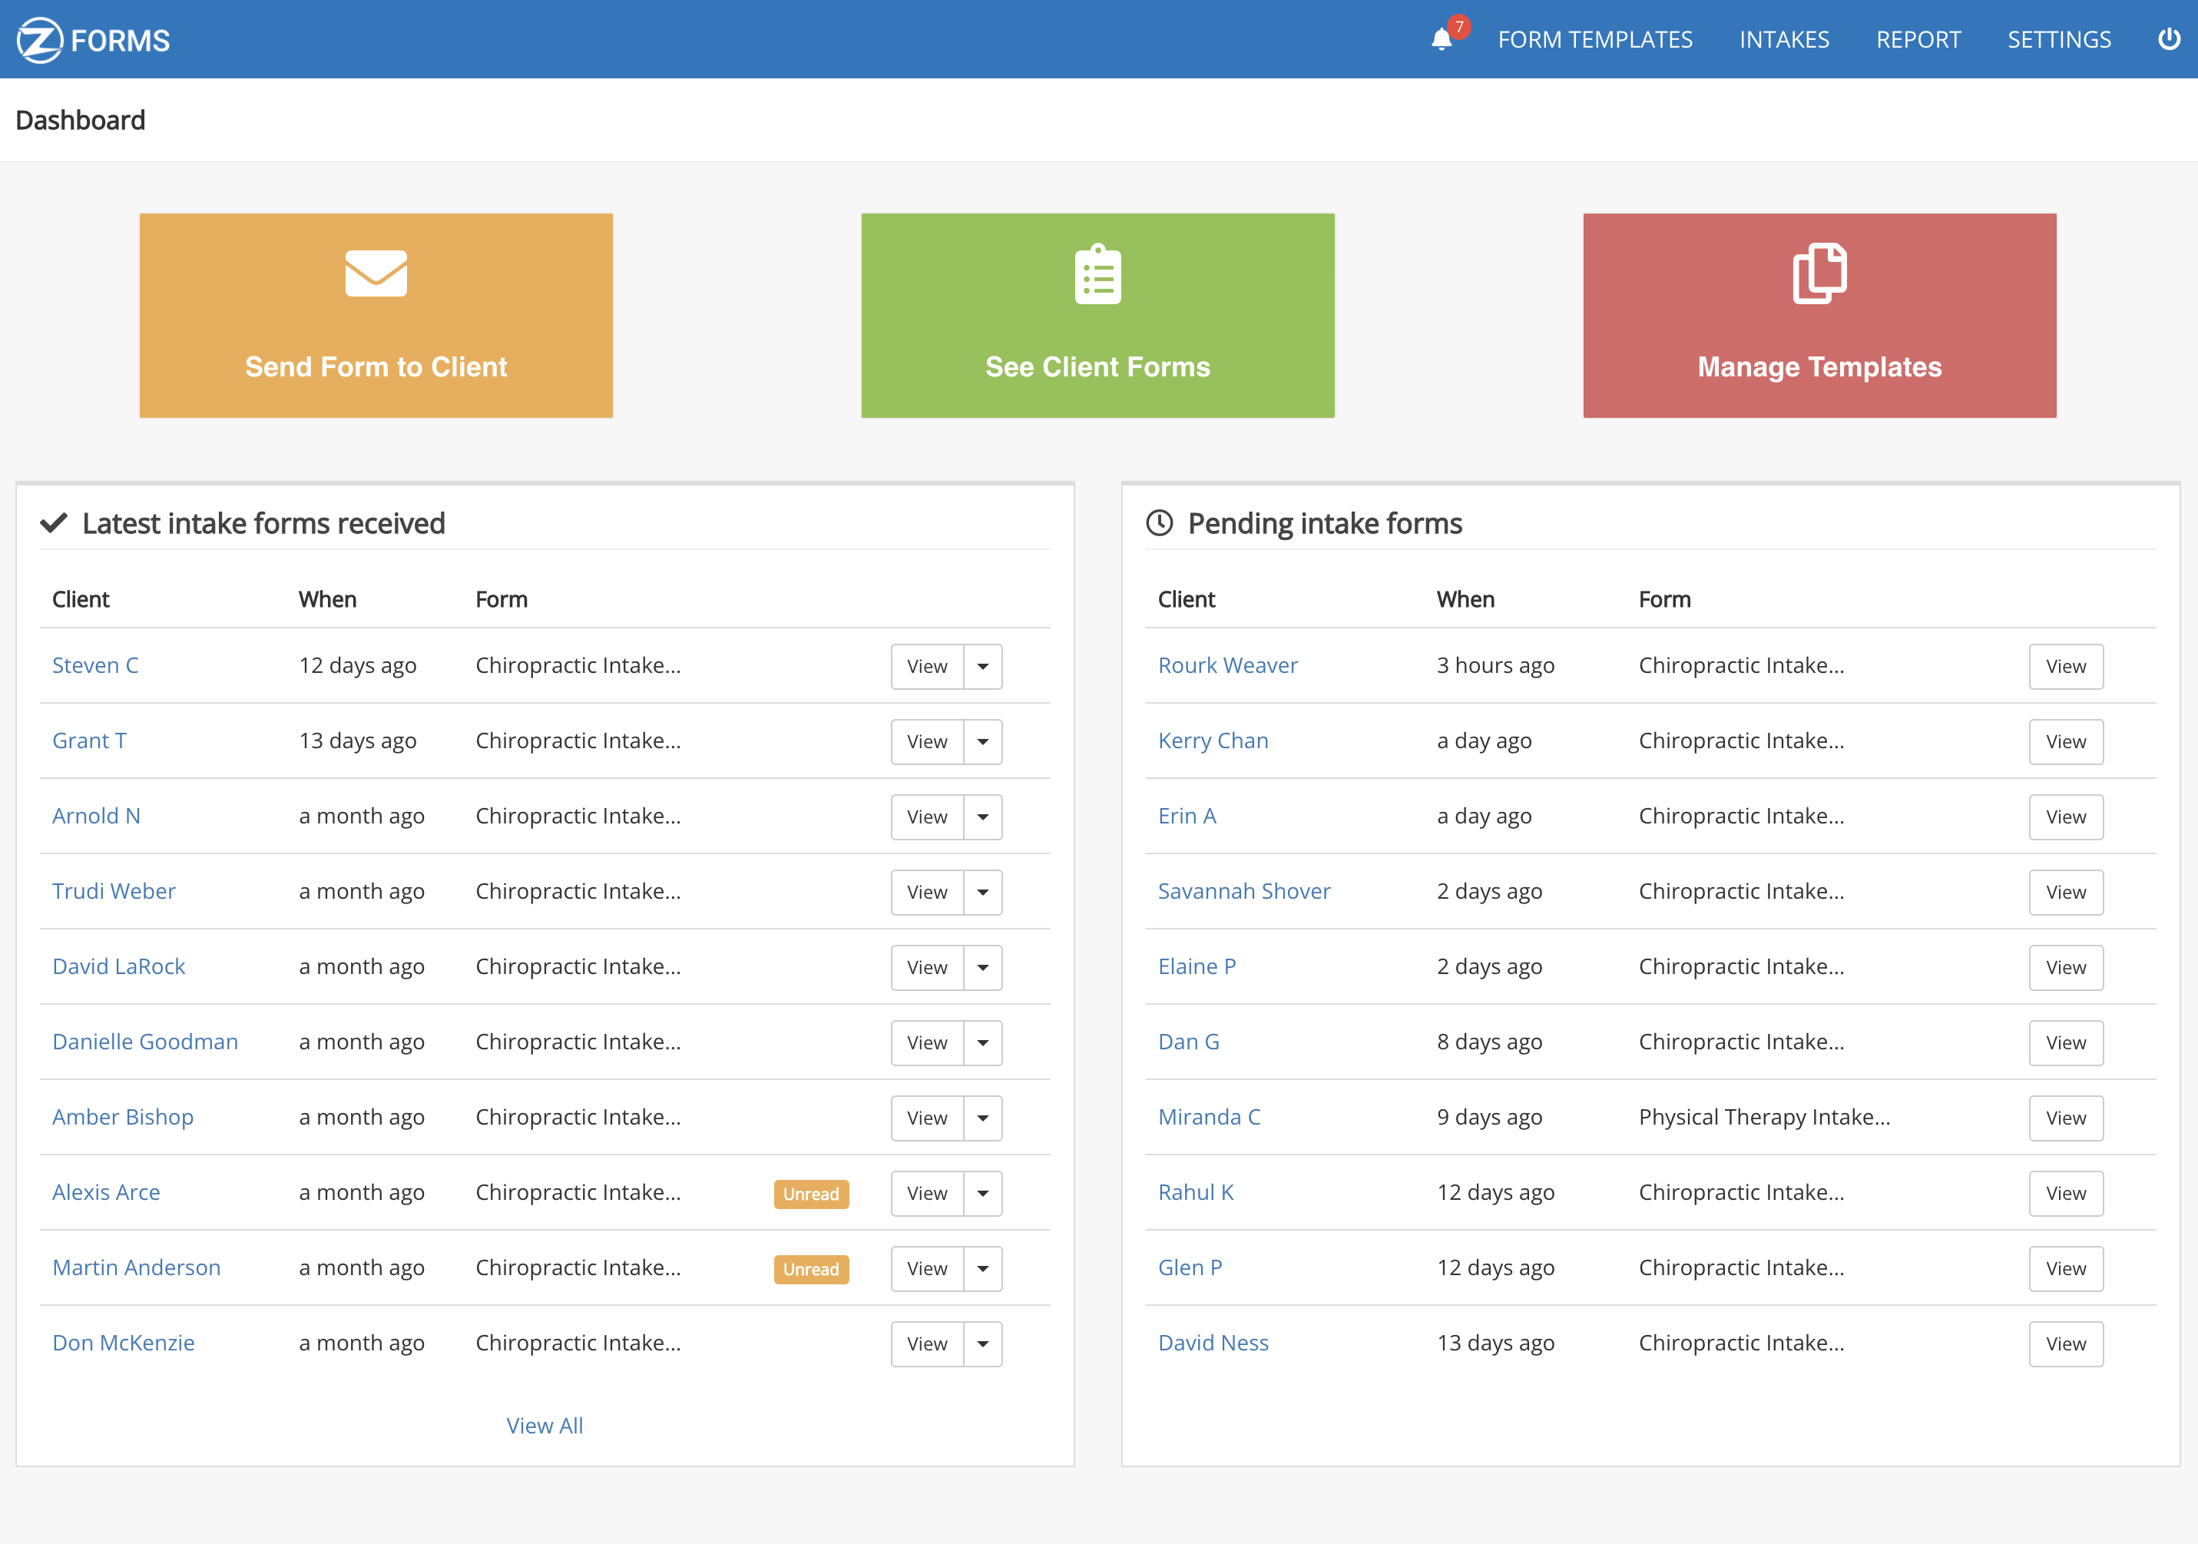Expand View dropdown arrow for Trudi Weber
Viewport: 2198px width, 1544px height.
pyautogui.click(x=982, y=893)
